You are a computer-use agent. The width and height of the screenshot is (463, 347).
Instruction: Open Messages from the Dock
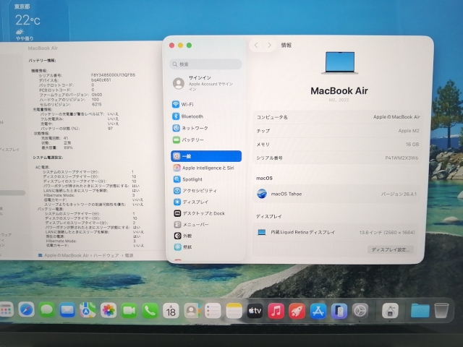pos(46,310)
